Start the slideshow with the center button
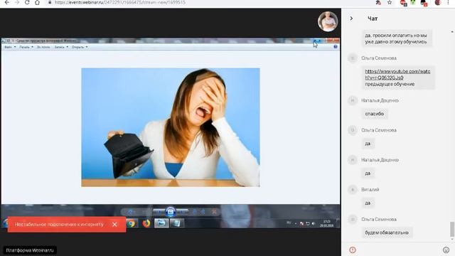The width and height of the screenshot is (455, 256). coord(171,212)
